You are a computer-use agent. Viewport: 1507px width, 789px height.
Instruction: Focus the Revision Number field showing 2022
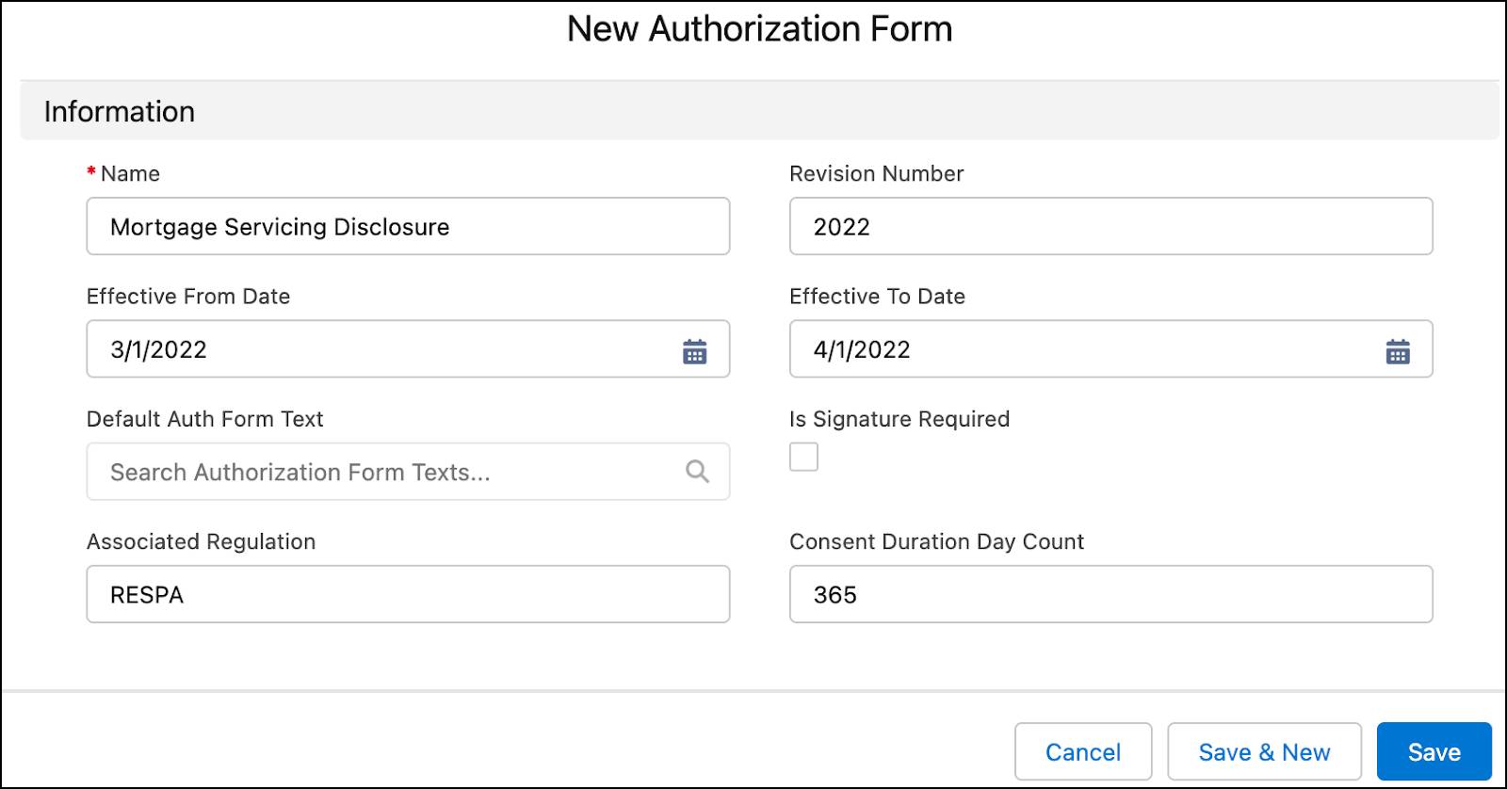[1110, 226]
